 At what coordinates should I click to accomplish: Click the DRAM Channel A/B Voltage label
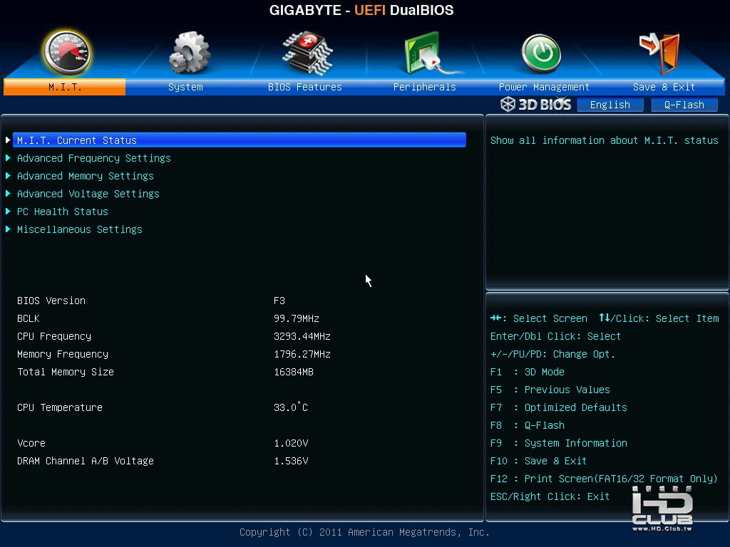tap(86, 461)
